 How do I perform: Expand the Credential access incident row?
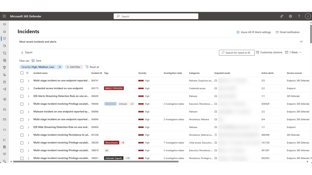pyautogui.click(x=28, y=89)
